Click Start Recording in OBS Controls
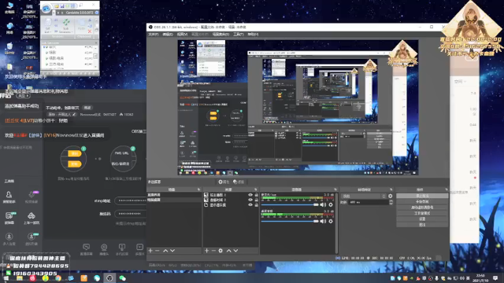 [x=422, y=201]
